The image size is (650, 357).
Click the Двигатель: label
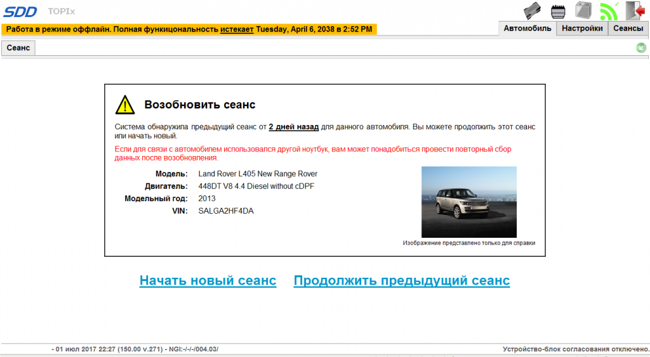[x=166, y=186]
